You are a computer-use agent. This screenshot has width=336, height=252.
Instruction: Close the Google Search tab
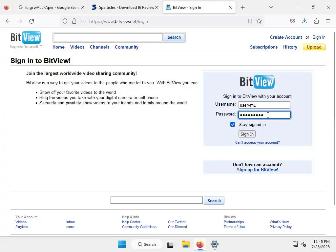coord(83,7)
